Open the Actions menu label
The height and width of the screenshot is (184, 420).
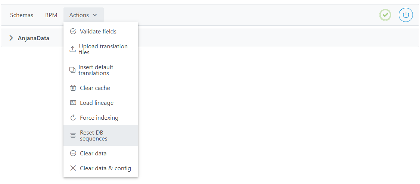[79, 15]
